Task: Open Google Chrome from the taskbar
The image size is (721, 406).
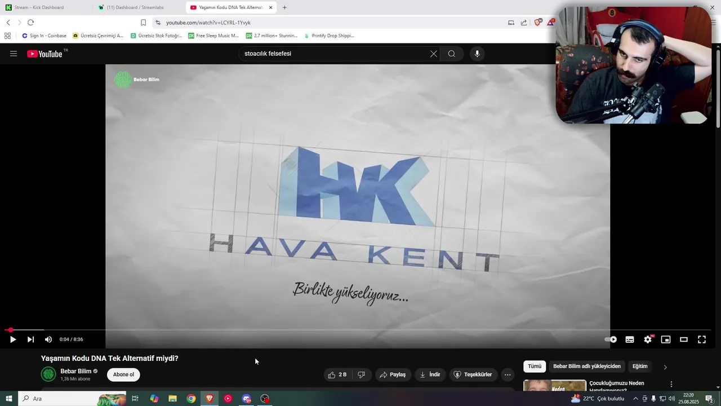Action: 191,399
